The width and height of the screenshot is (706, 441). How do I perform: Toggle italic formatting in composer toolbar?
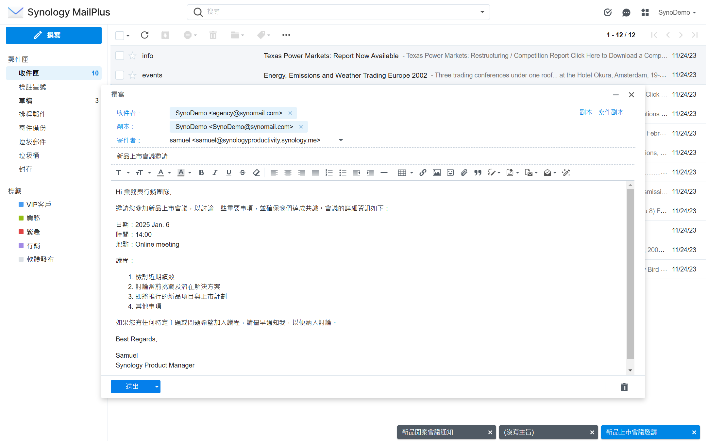coord(215,172)
